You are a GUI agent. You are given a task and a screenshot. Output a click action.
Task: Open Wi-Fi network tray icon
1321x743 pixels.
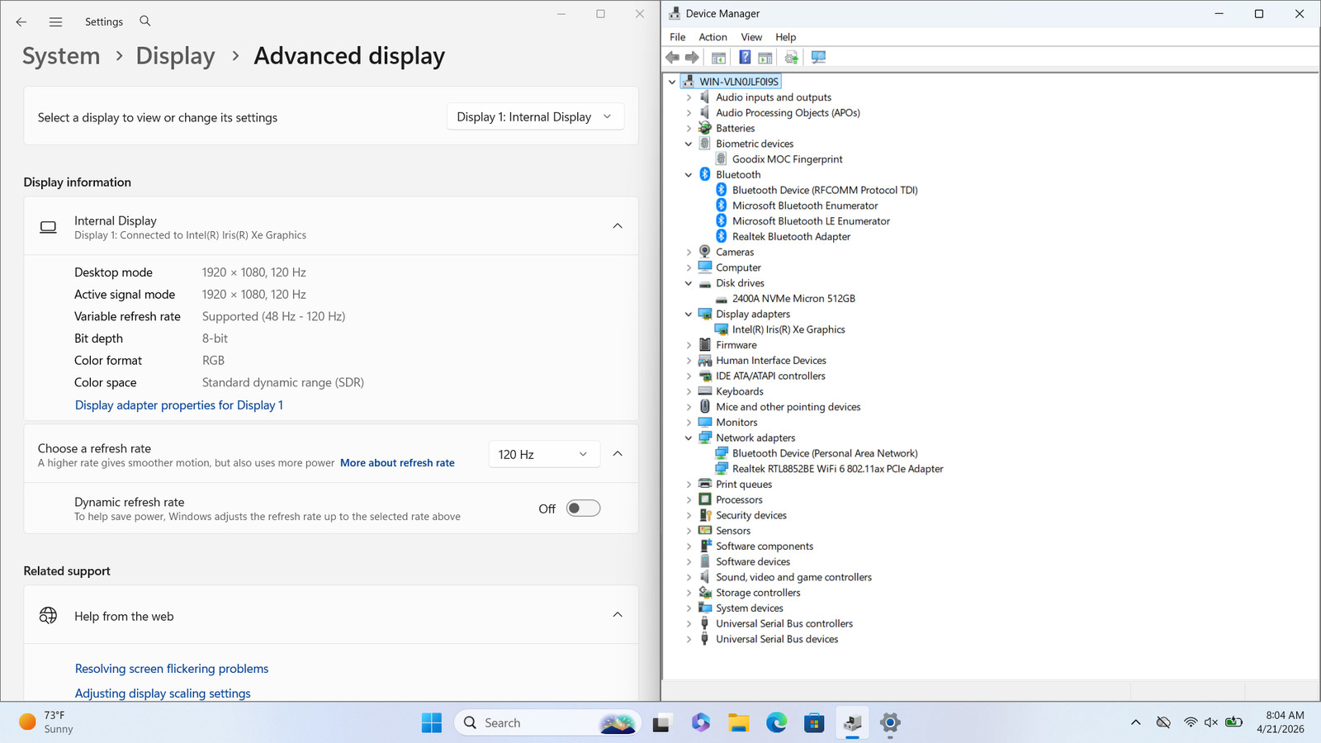1190,722
